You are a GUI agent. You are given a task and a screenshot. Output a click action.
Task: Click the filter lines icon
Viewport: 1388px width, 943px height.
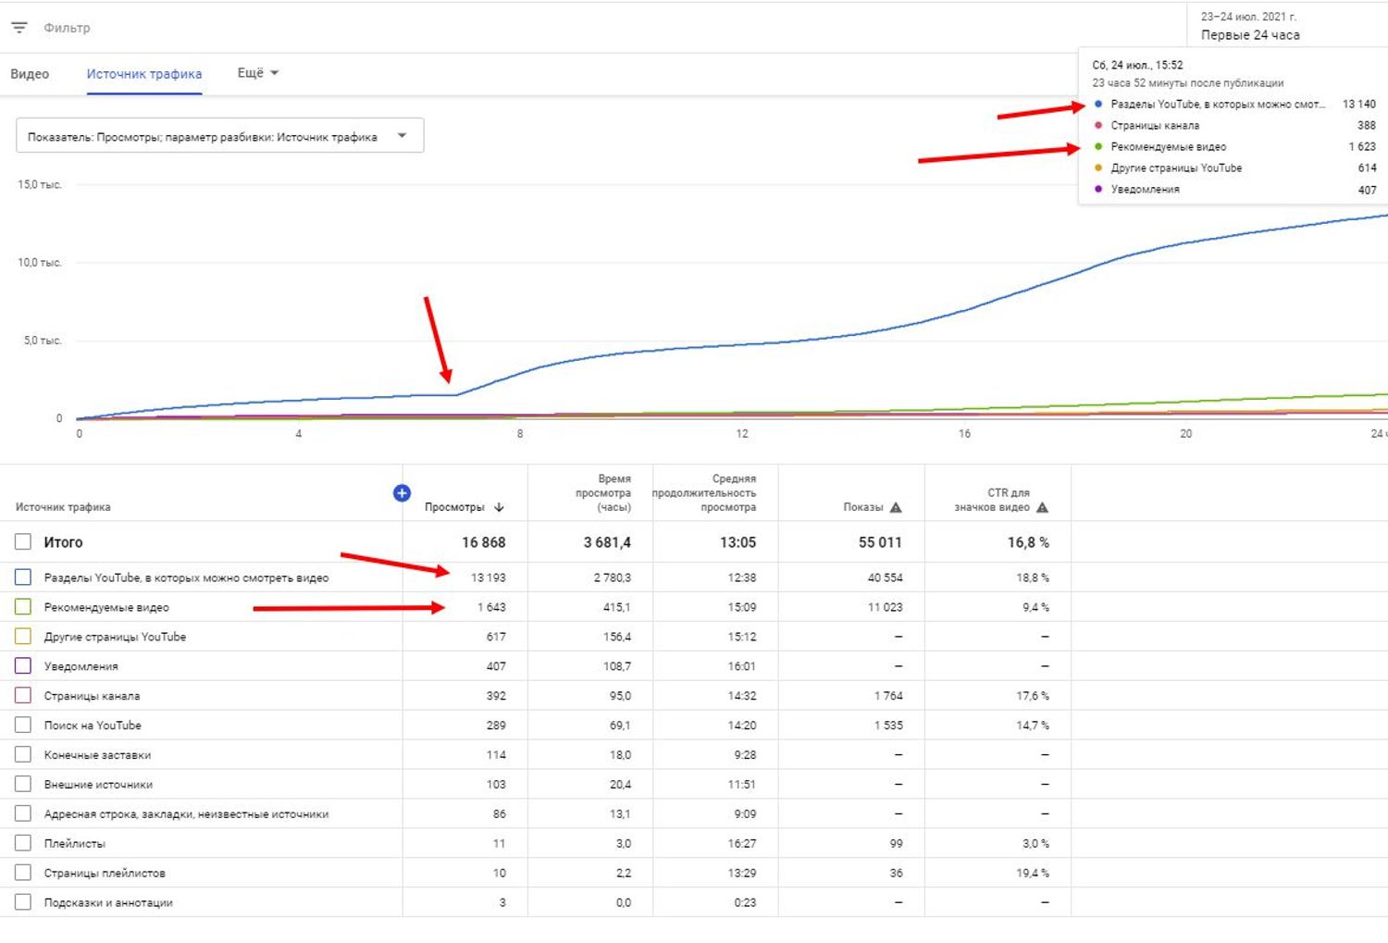point(19,28)
